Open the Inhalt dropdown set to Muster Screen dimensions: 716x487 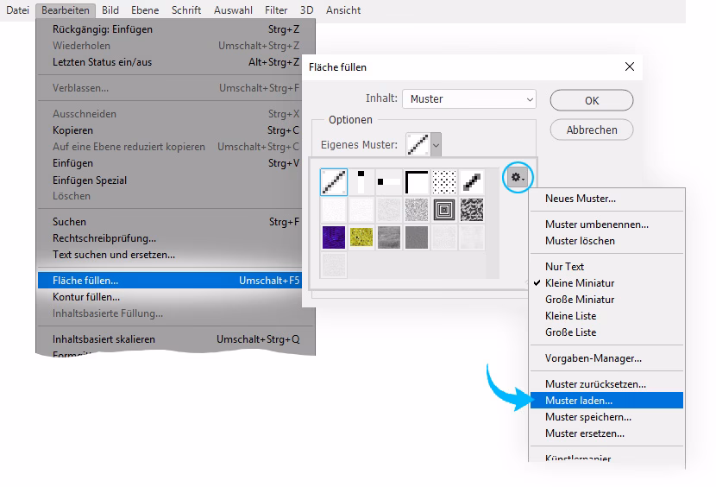468,99
